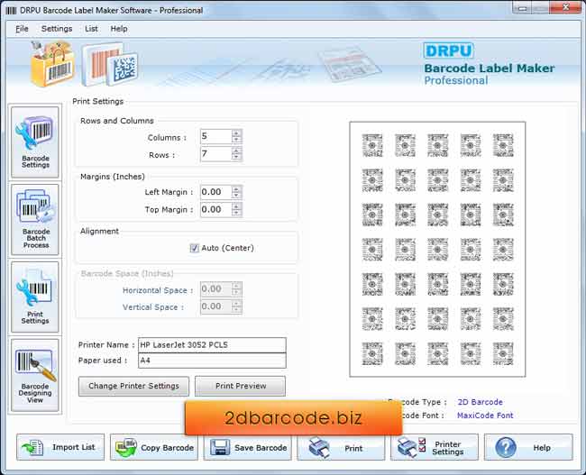586x475 pixels.
Task: Increase the Top Margin value
Action: coord(236,206)
